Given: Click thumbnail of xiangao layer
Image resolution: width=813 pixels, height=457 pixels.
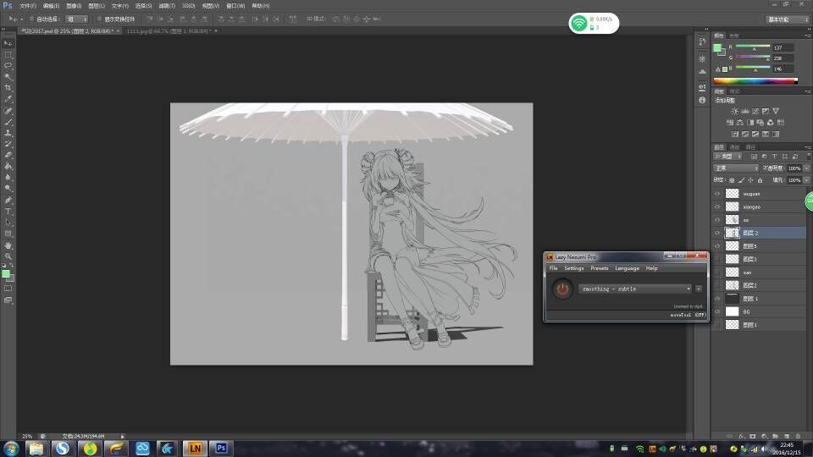Looking at the screenshot, I should pyautogui.click(x=732, y=206).
